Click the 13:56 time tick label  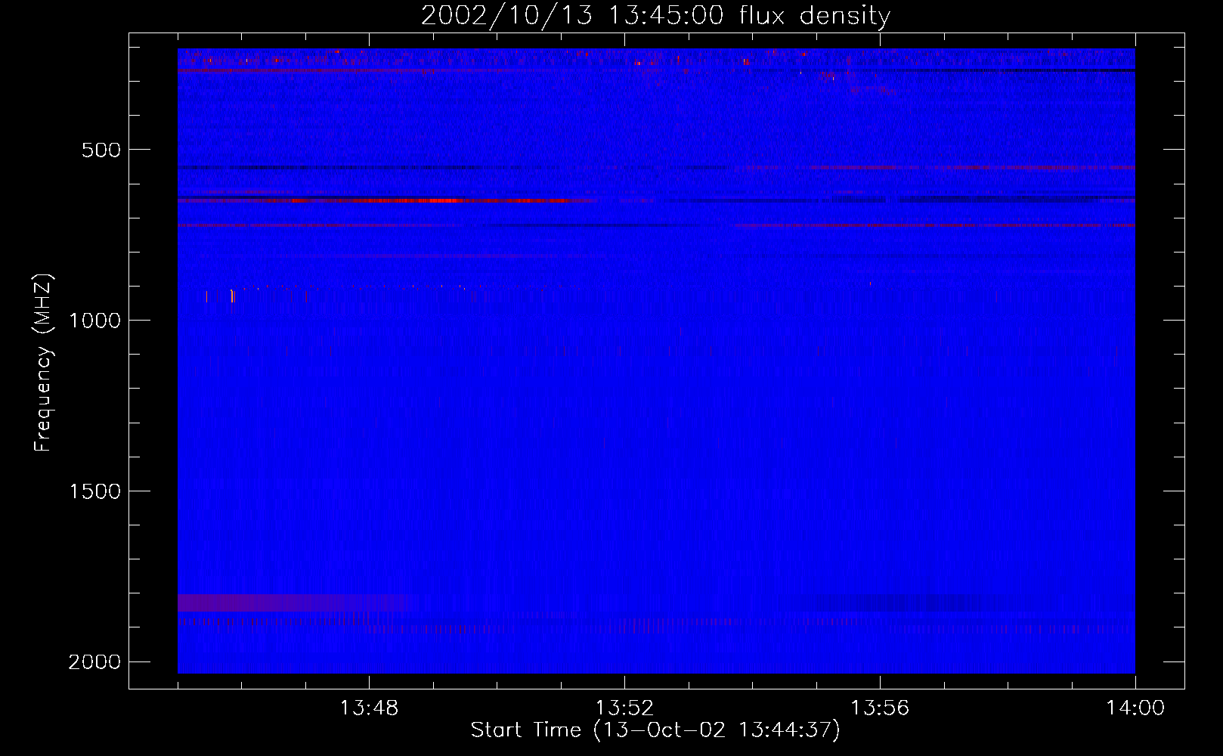pos(880,708)
